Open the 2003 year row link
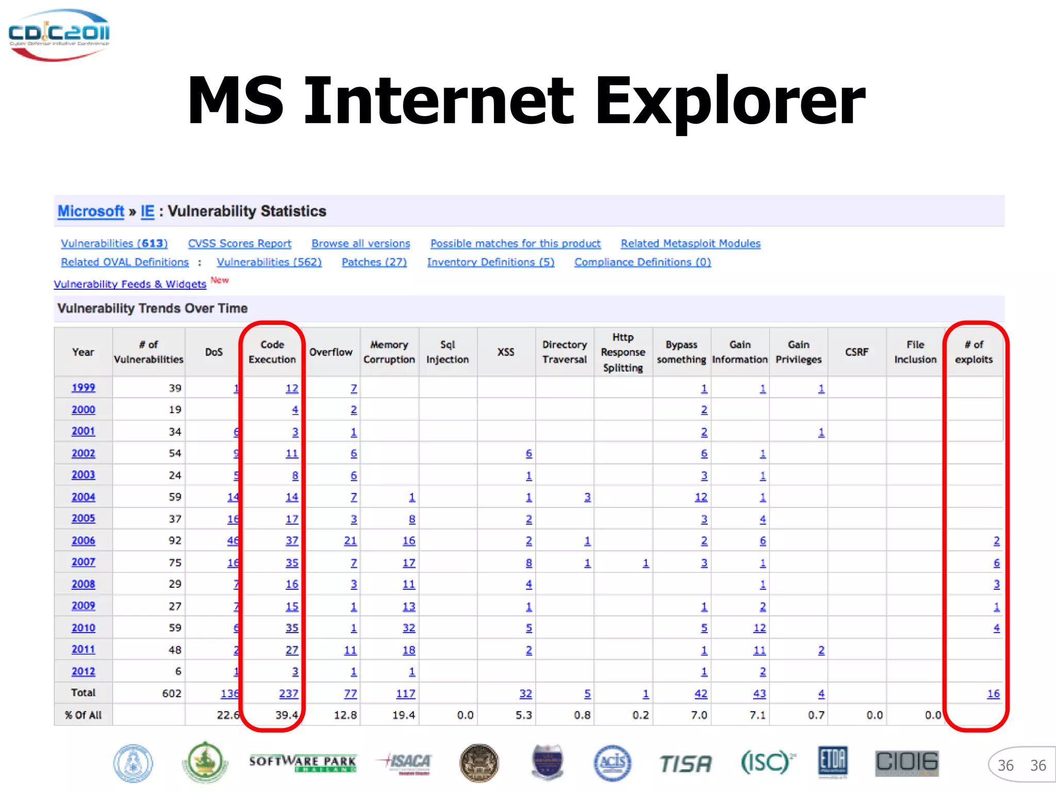This screenshot has width=1056, height=792. point(84,475)
